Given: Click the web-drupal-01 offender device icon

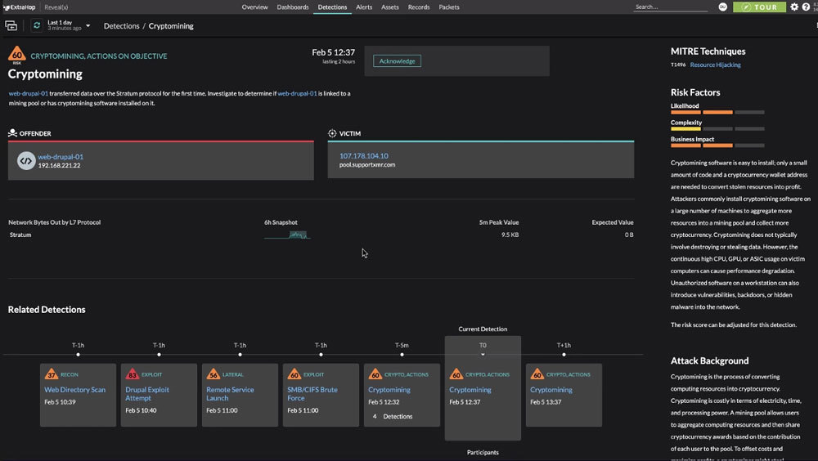Looking at the screenshot, I should (x=26, y=161).
